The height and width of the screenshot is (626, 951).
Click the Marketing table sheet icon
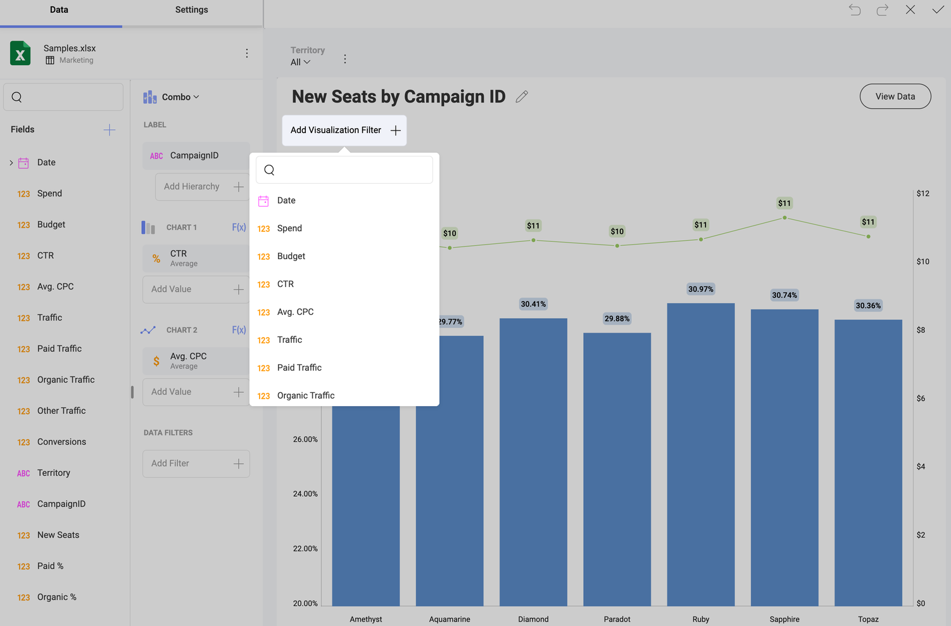pos(50,60)
